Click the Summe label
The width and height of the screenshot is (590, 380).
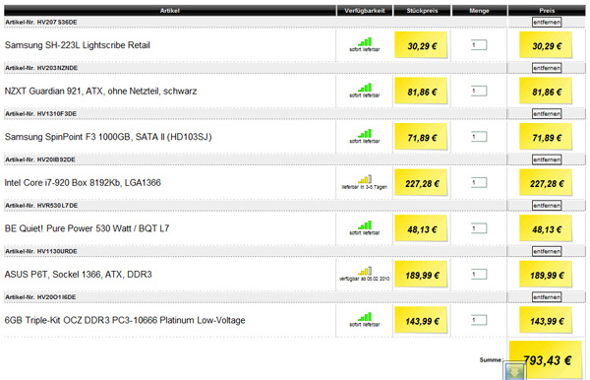pyautogui.click(x=491, y=360)
